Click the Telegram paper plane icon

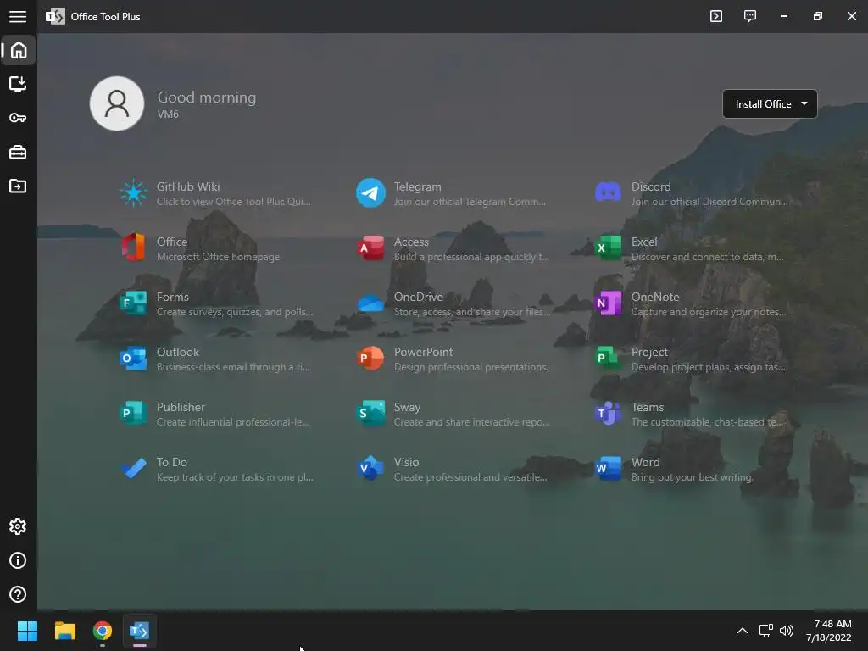pos(370,193)
